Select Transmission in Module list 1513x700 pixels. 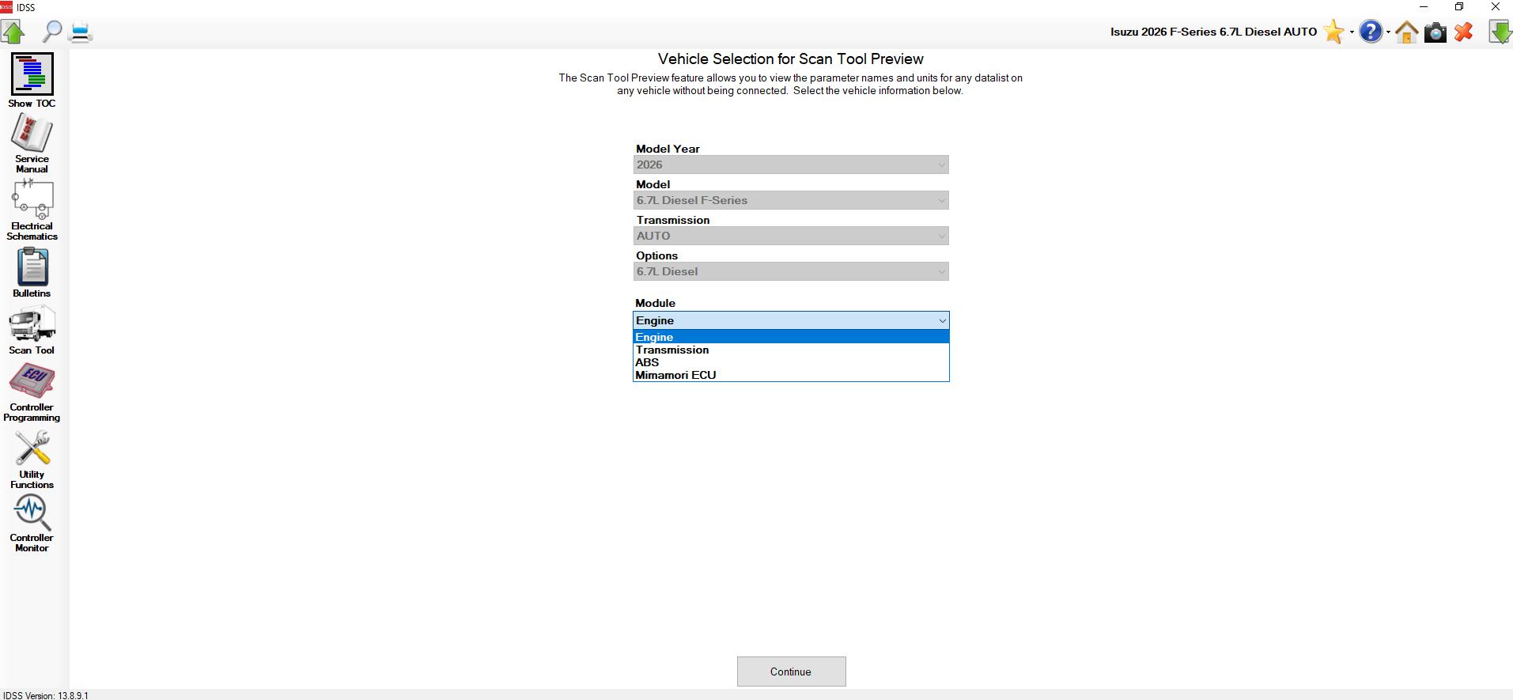pyautogui.click(x=791, y=350)
